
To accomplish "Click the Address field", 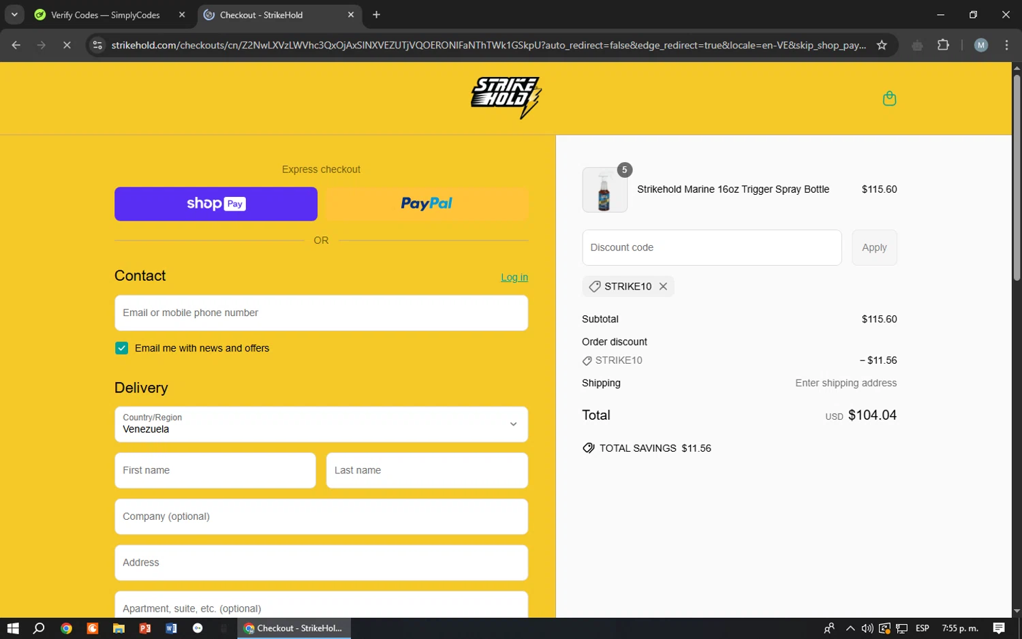I will tap(321, 563).
